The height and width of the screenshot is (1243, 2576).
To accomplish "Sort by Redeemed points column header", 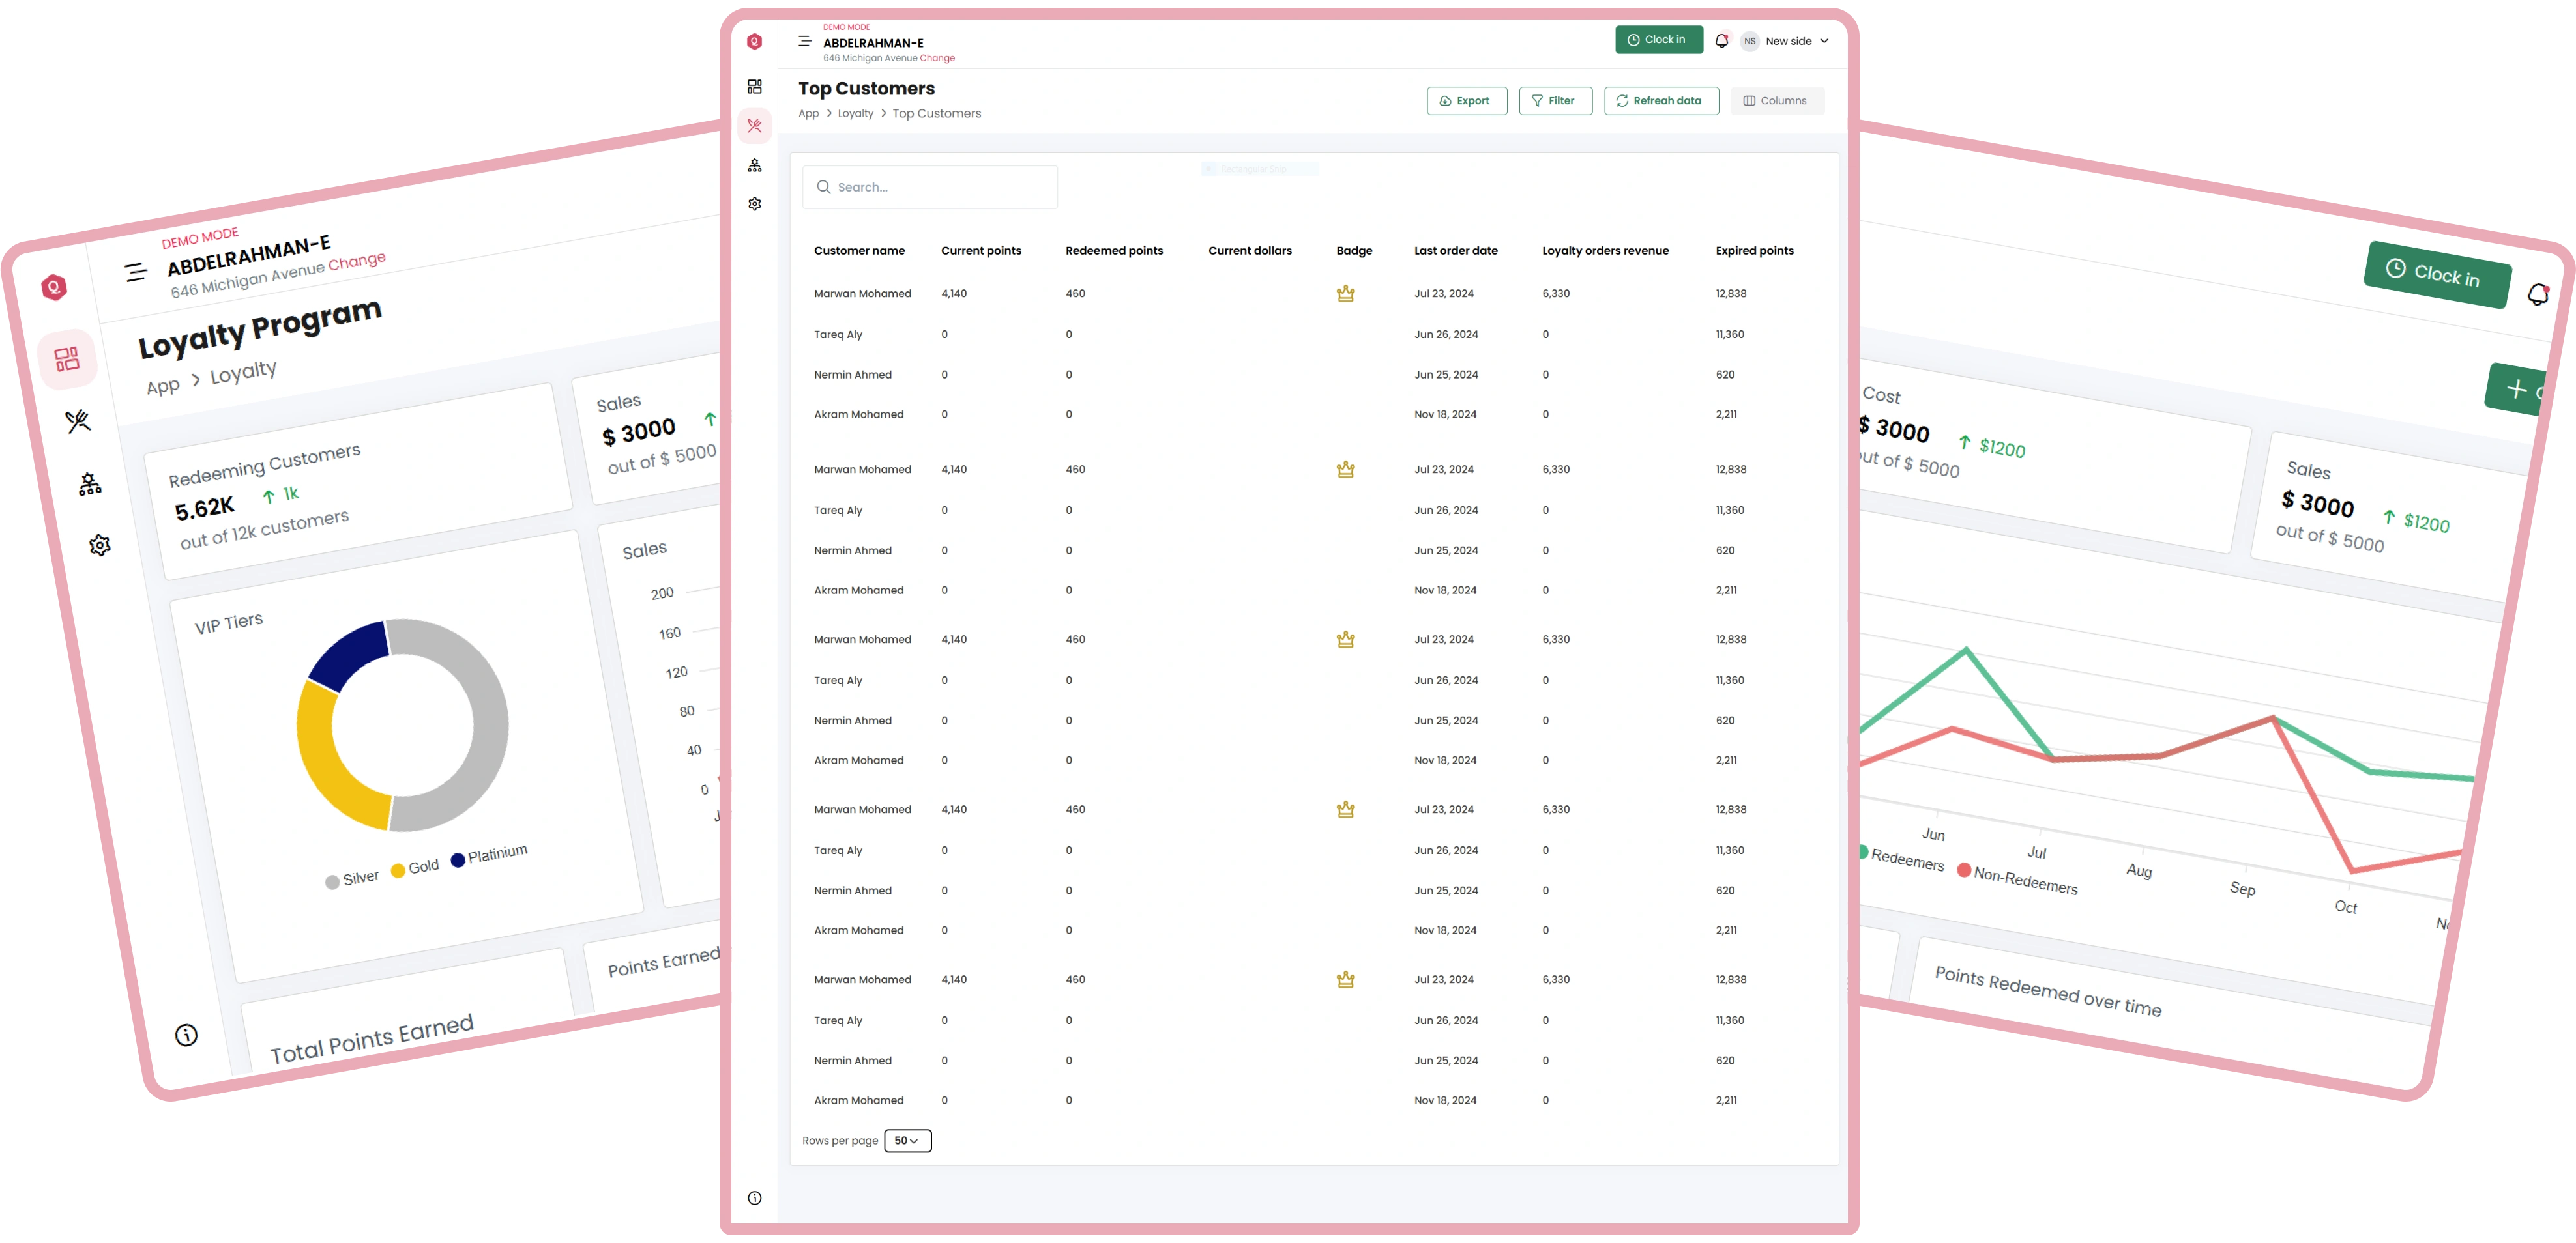I will coord(1114,251).
